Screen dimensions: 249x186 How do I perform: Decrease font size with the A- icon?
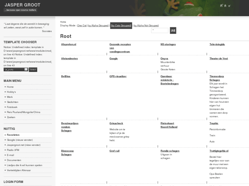click(229, 6)
